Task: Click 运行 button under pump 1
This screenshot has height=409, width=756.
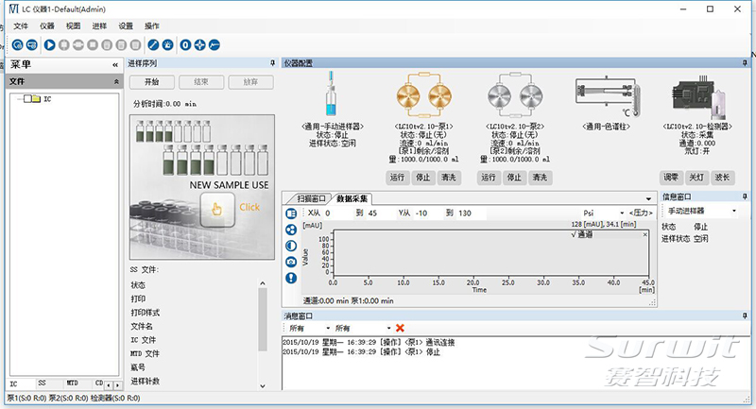Action: coord(398,177)
